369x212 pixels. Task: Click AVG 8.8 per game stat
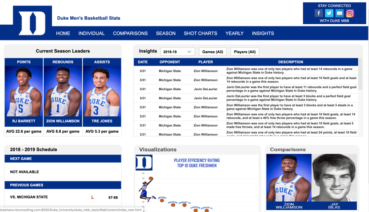click(63, 132)
